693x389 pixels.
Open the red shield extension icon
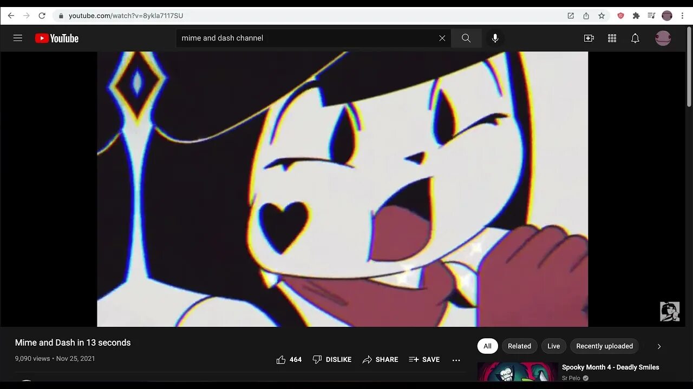coord(620,16)
